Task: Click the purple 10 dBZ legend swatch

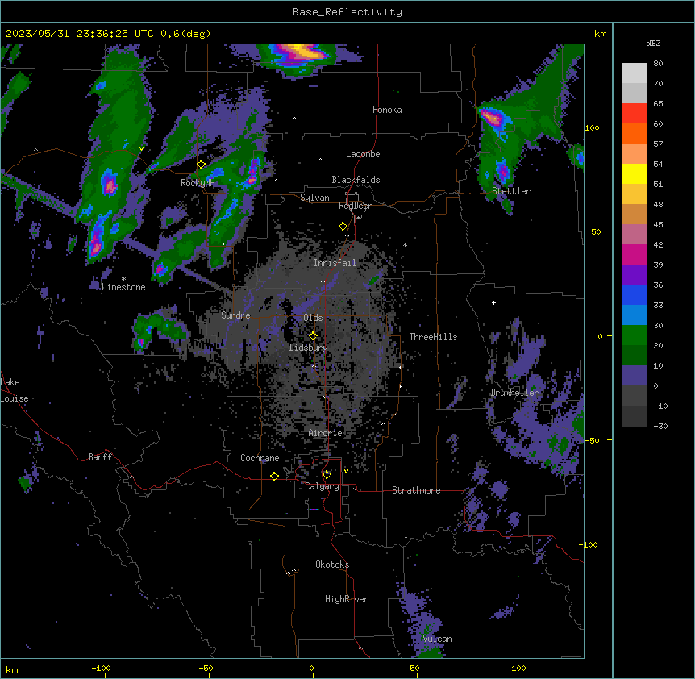Action: coord(634,376)
